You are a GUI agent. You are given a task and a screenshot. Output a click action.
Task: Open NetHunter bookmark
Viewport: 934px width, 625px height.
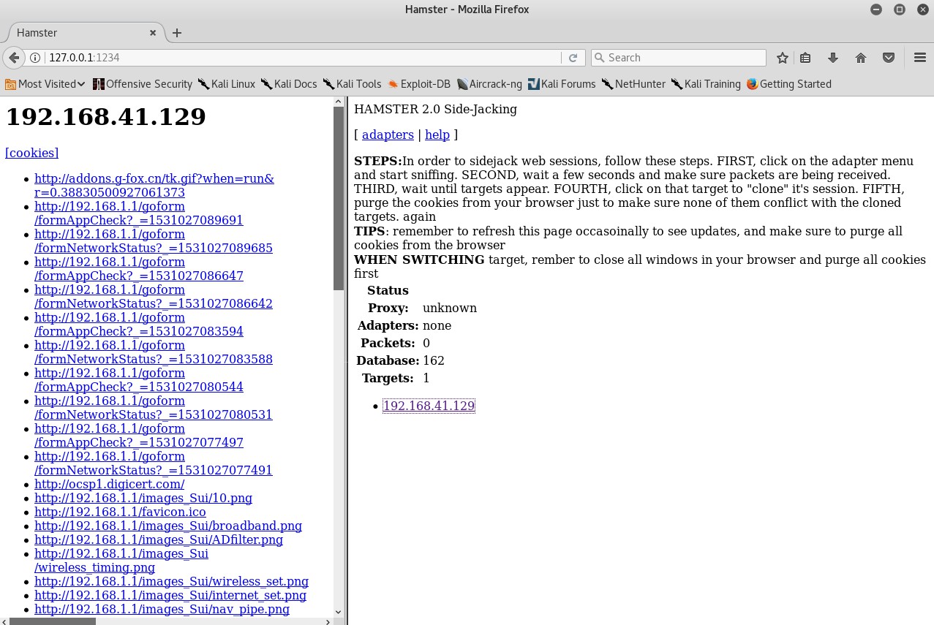(x=633, y=84)
